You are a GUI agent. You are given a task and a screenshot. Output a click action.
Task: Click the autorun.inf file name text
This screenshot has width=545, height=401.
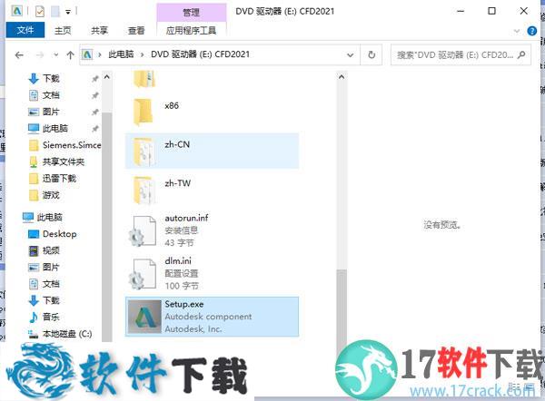(x=186, y=218)
